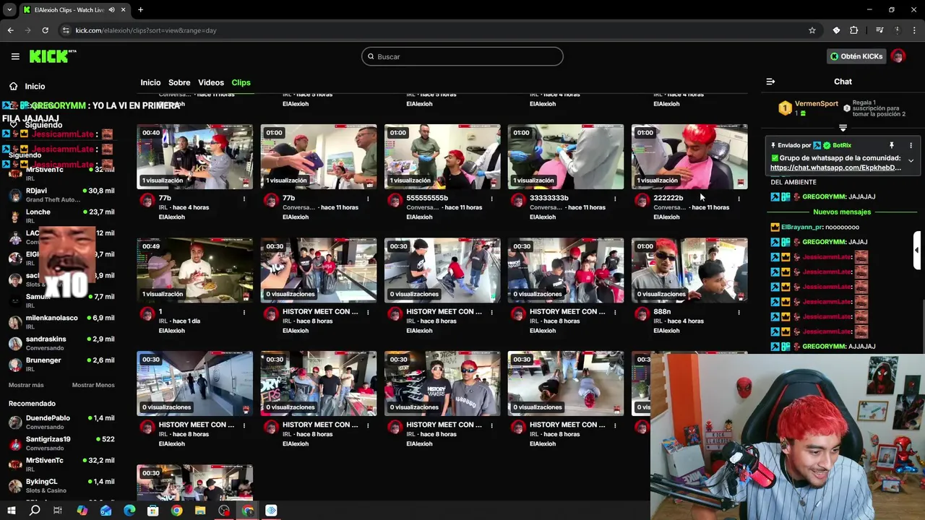Click the KICK logo
Image resolution: width=925 pixels, height=520 pixels.
[53, 56]
